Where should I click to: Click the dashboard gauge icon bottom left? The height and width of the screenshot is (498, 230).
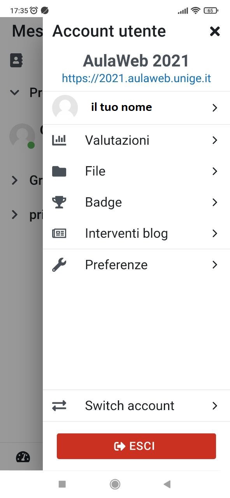[x=23, y=457]
